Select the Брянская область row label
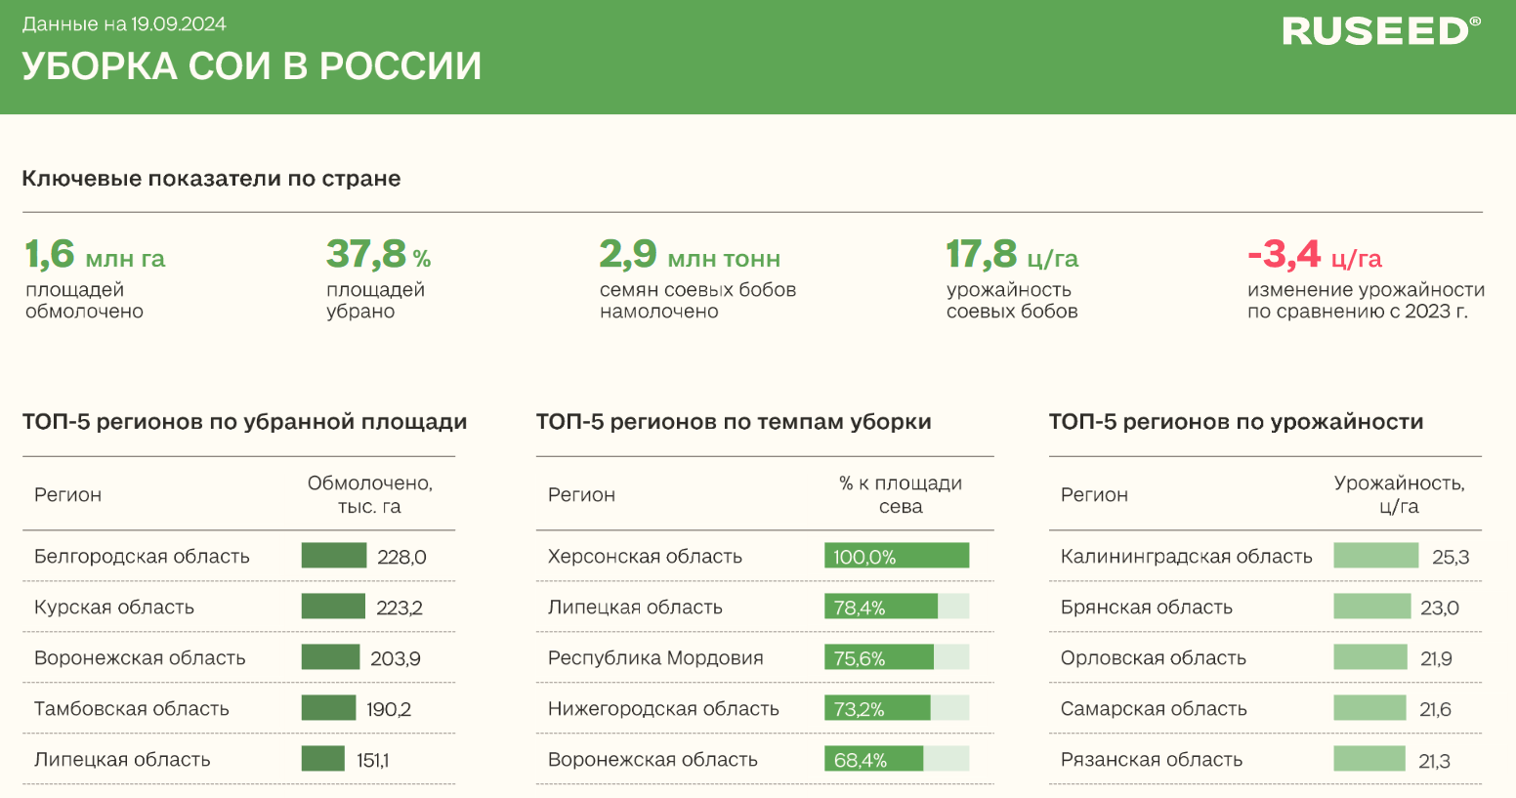1516x798 pixels. (1146, 607)
